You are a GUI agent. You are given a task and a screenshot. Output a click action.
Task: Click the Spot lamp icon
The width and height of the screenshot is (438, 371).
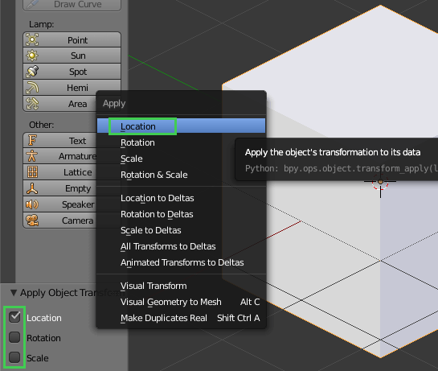tap(32, 72)
